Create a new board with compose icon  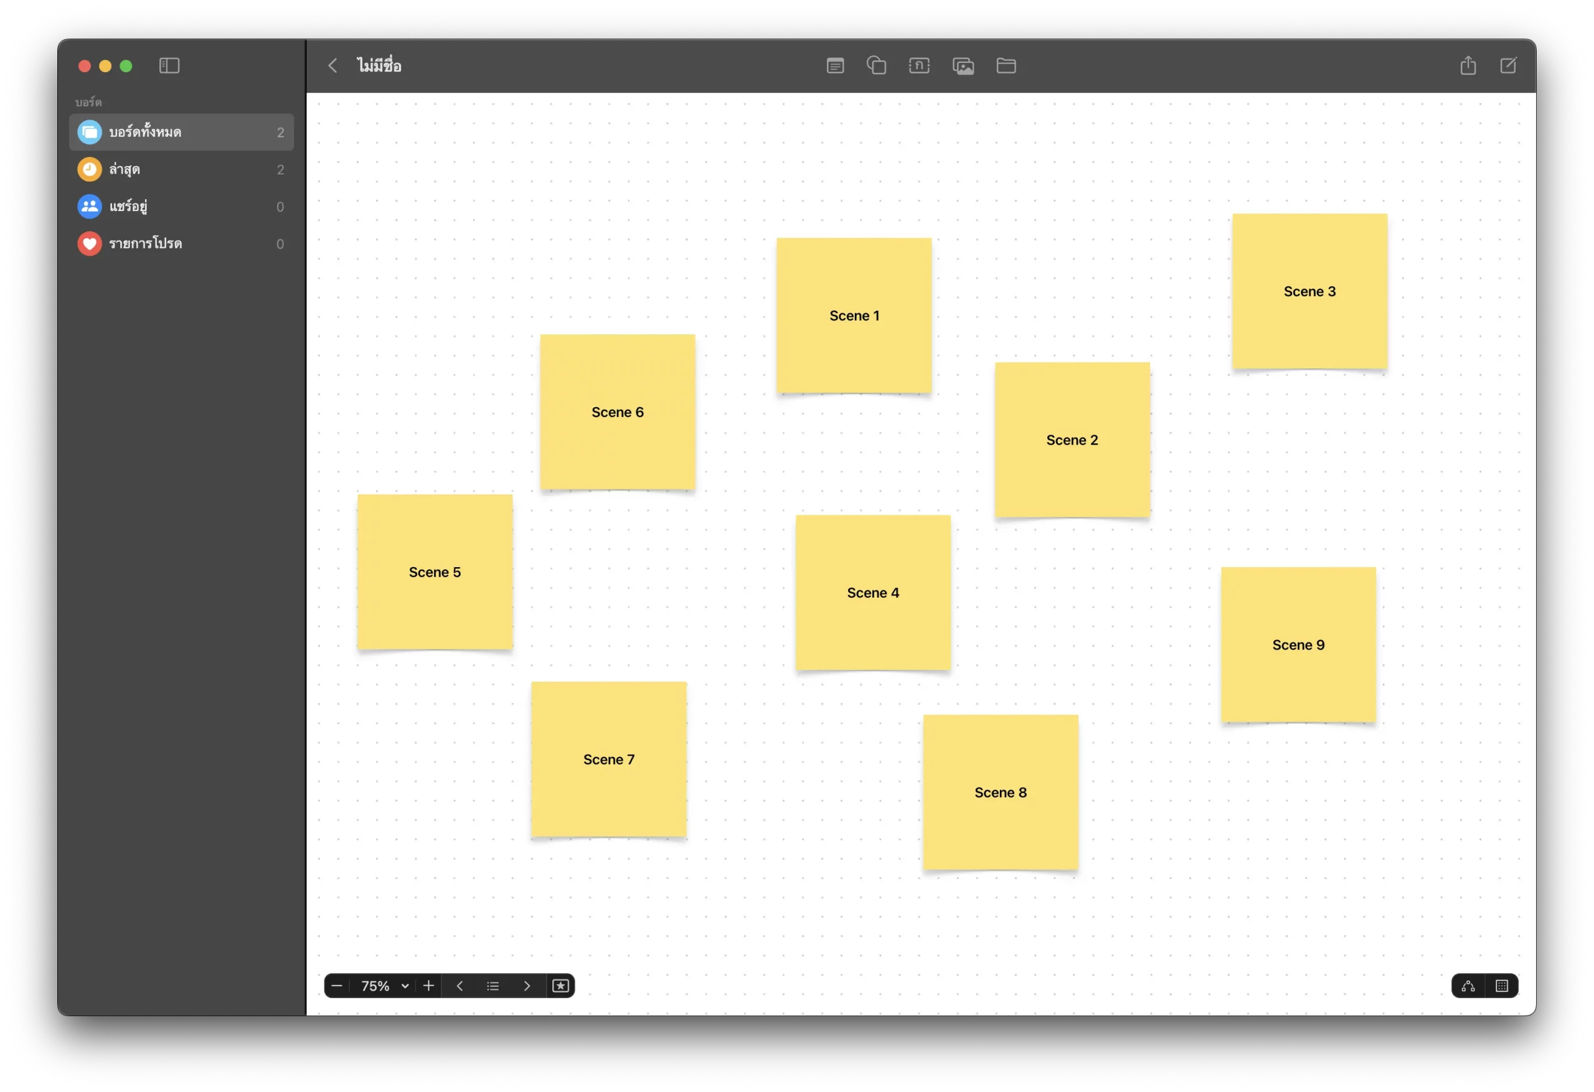[x=1507, y=66]
